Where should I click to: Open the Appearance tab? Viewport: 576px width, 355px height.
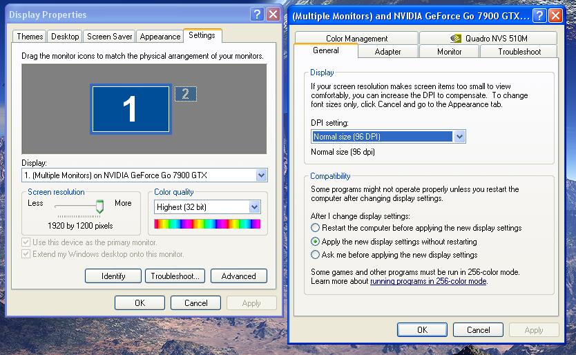point(160,37)
